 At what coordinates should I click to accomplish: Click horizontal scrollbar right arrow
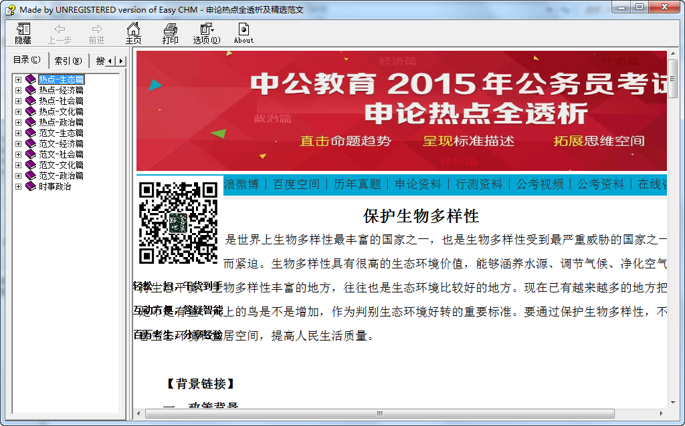pyautogui.click(x=662, y=413)
